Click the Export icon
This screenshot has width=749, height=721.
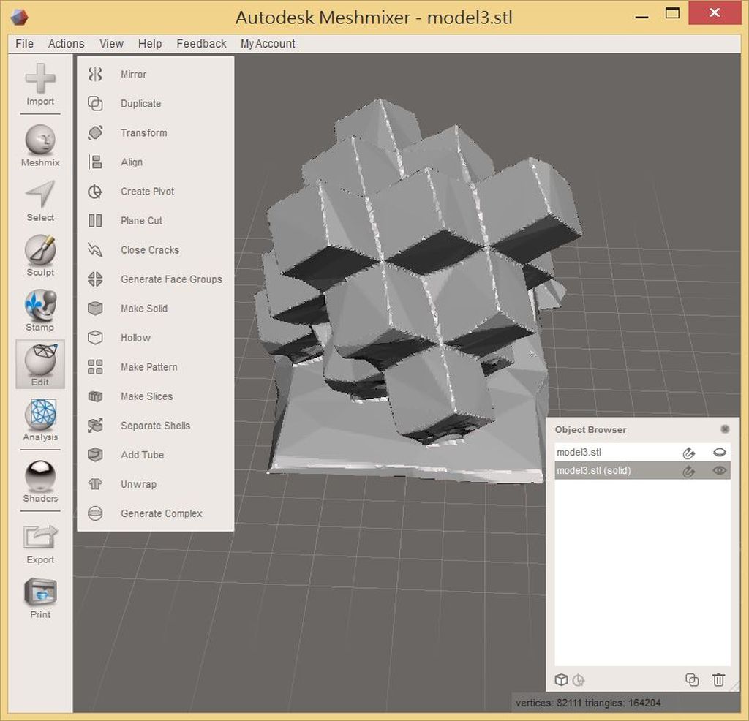point(40,537)
